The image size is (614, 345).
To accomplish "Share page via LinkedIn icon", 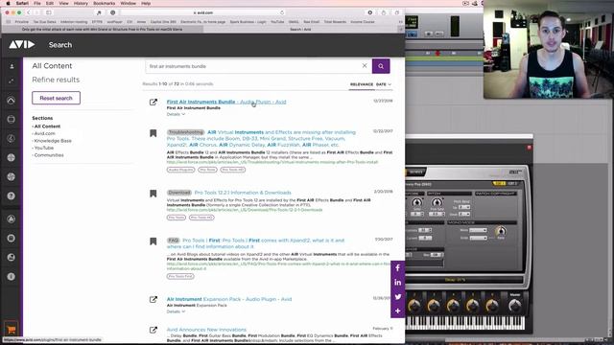I will pos(397,282).
